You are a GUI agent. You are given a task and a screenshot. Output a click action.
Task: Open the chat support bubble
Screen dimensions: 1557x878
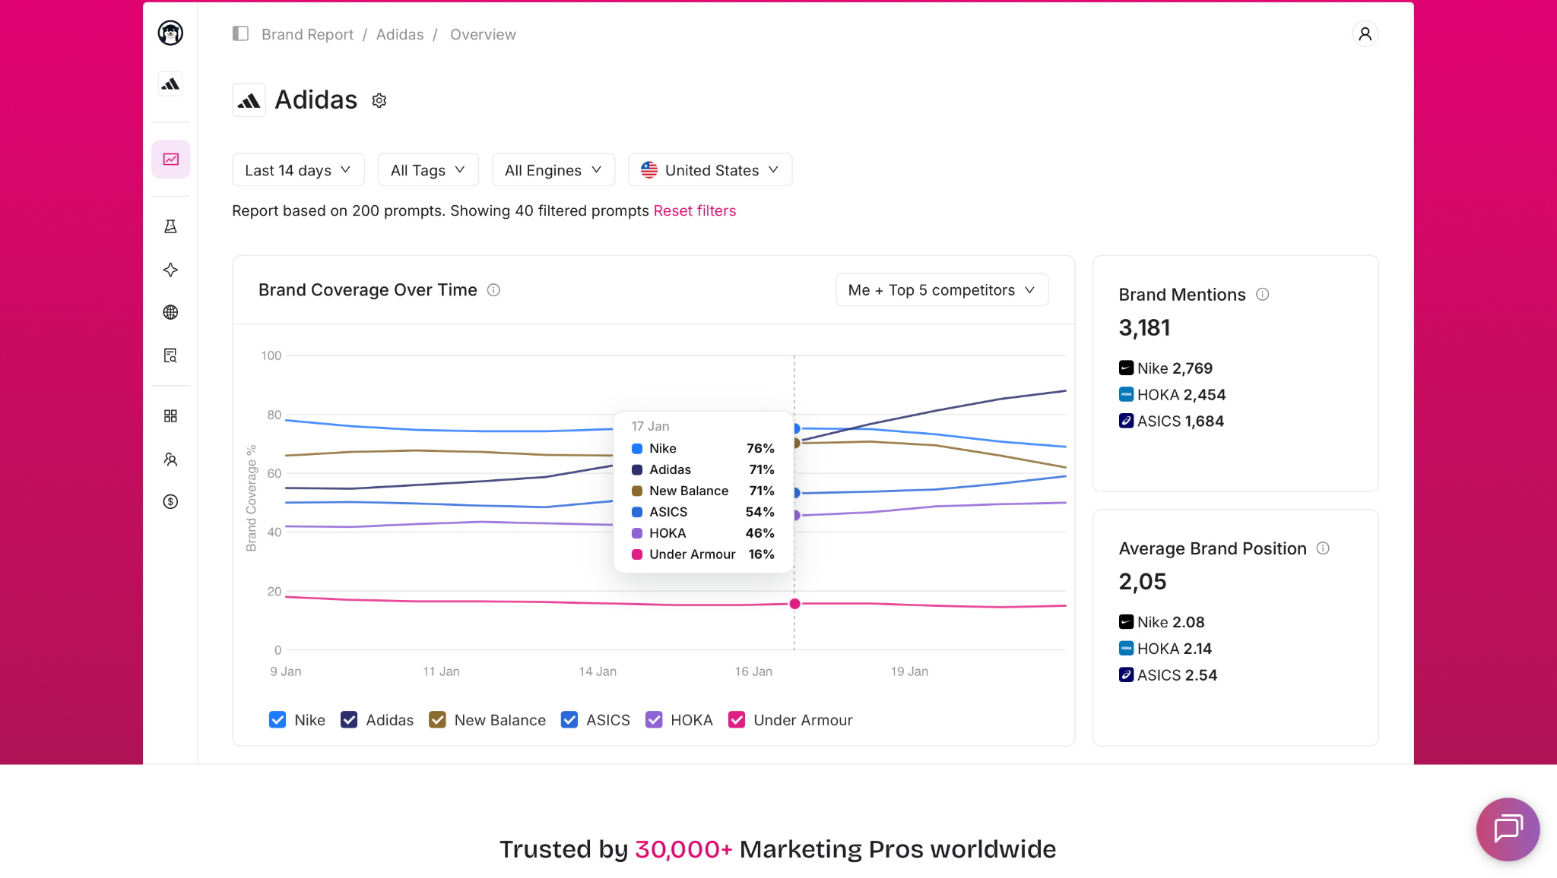click(1508, 829)
